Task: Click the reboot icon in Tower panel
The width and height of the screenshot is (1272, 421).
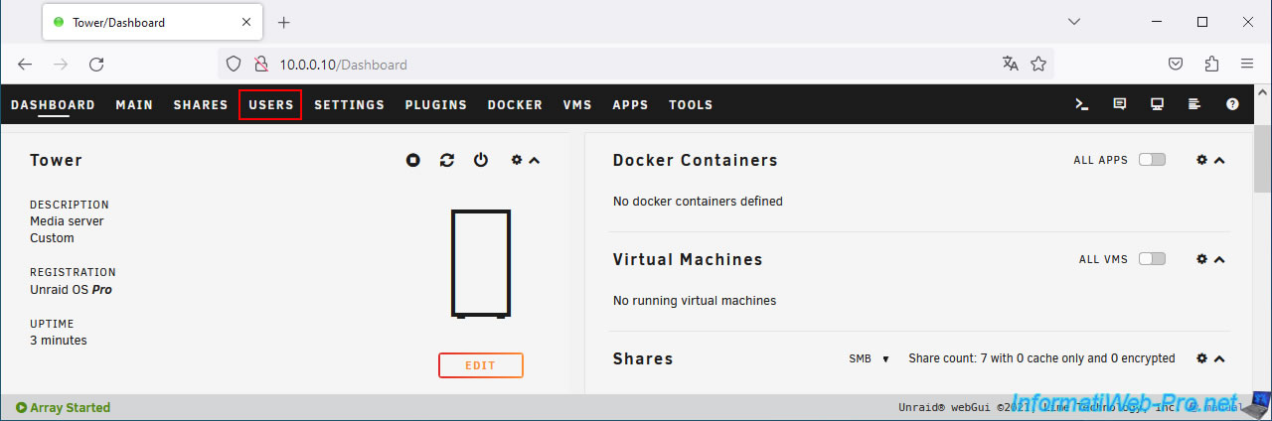Action: coord(447,160)
